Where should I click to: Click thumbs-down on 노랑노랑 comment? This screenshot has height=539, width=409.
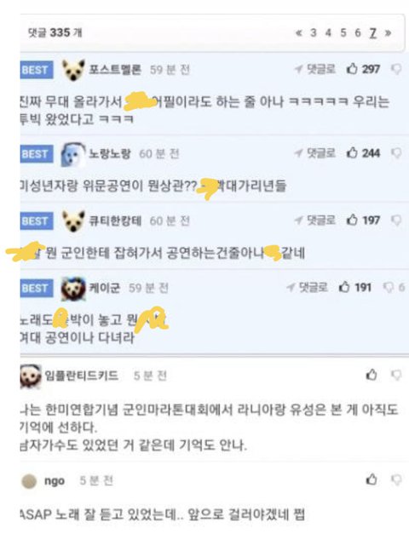click(x=396, y=153)
